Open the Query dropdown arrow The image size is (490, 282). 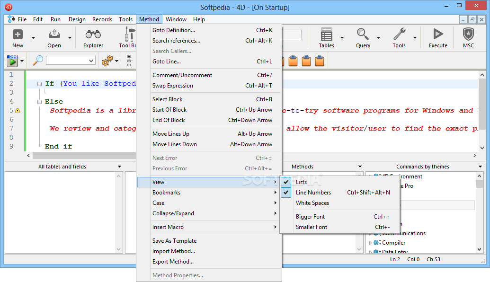pyautogui.click(x=378, y=38)
